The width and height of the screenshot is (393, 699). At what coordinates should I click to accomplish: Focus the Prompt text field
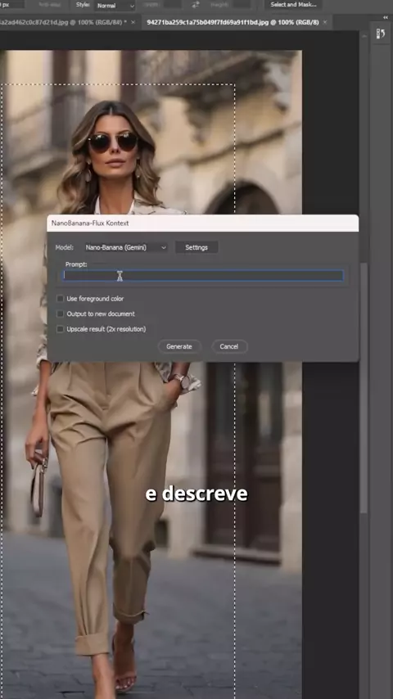tap(203, 276)
